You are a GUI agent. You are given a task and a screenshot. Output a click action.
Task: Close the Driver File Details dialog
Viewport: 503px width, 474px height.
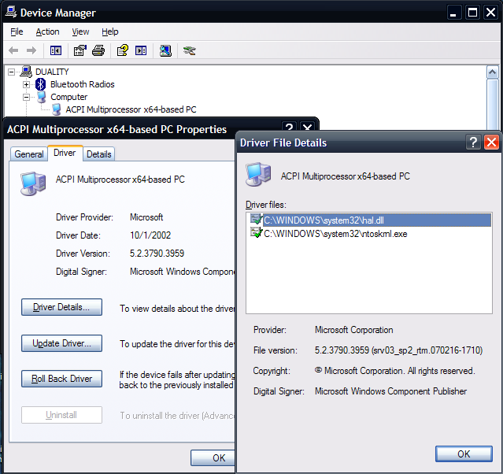[x=491, y=143]
